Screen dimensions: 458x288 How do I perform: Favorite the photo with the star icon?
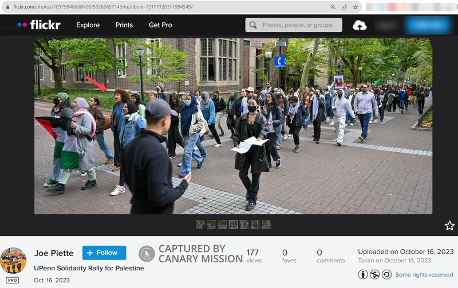[449, 226]
